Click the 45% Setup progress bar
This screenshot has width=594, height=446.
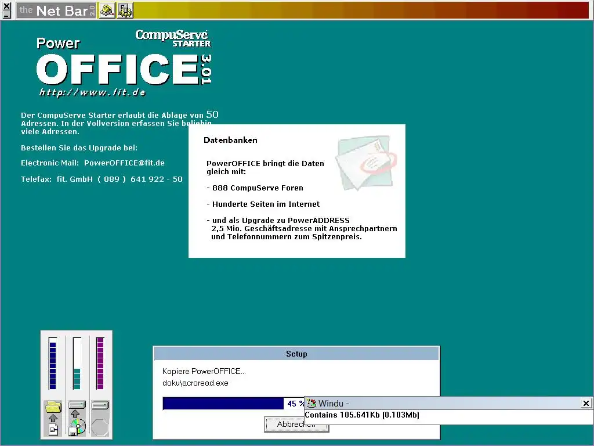pyautogui.click(x=233, y=404)
